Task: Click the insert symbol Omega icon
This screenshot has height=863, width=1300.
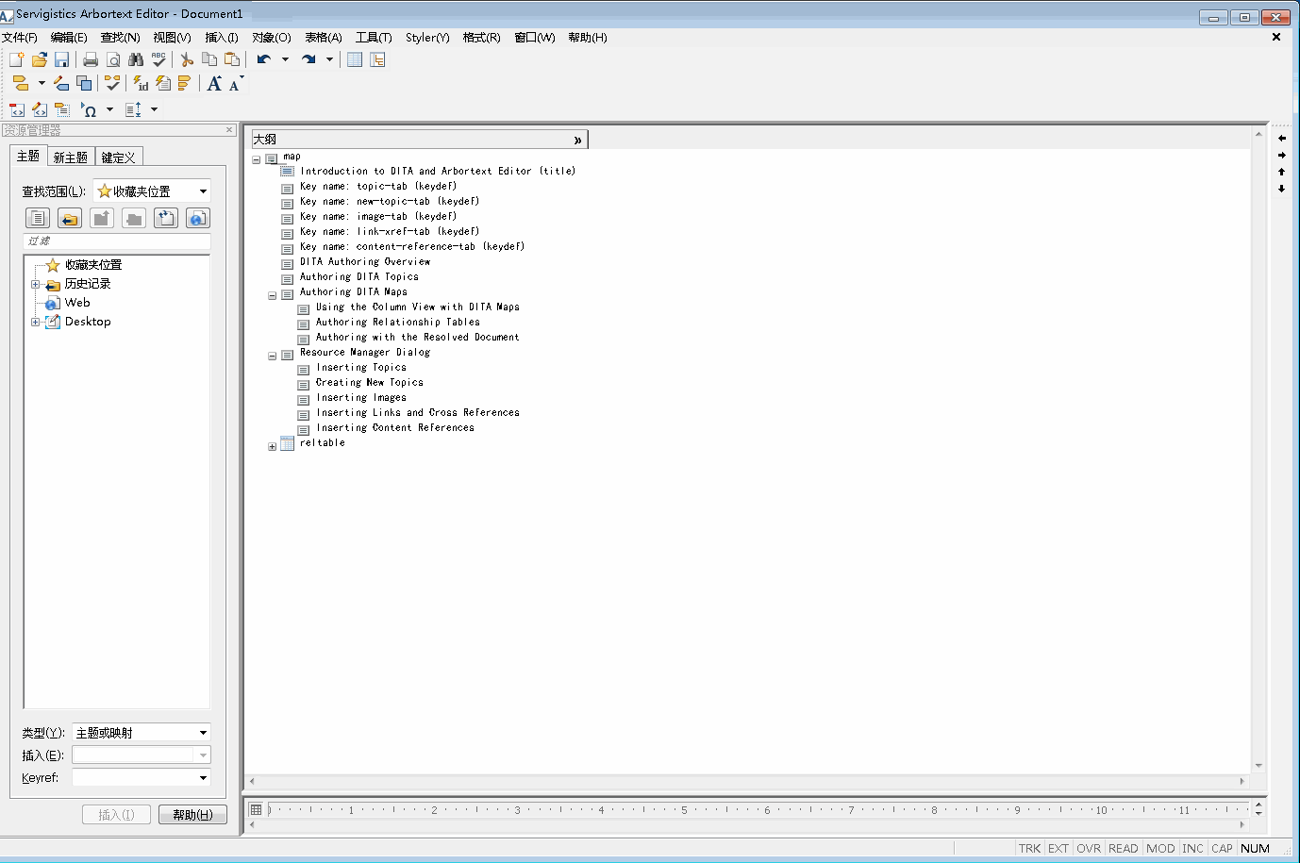Action: 90,110
